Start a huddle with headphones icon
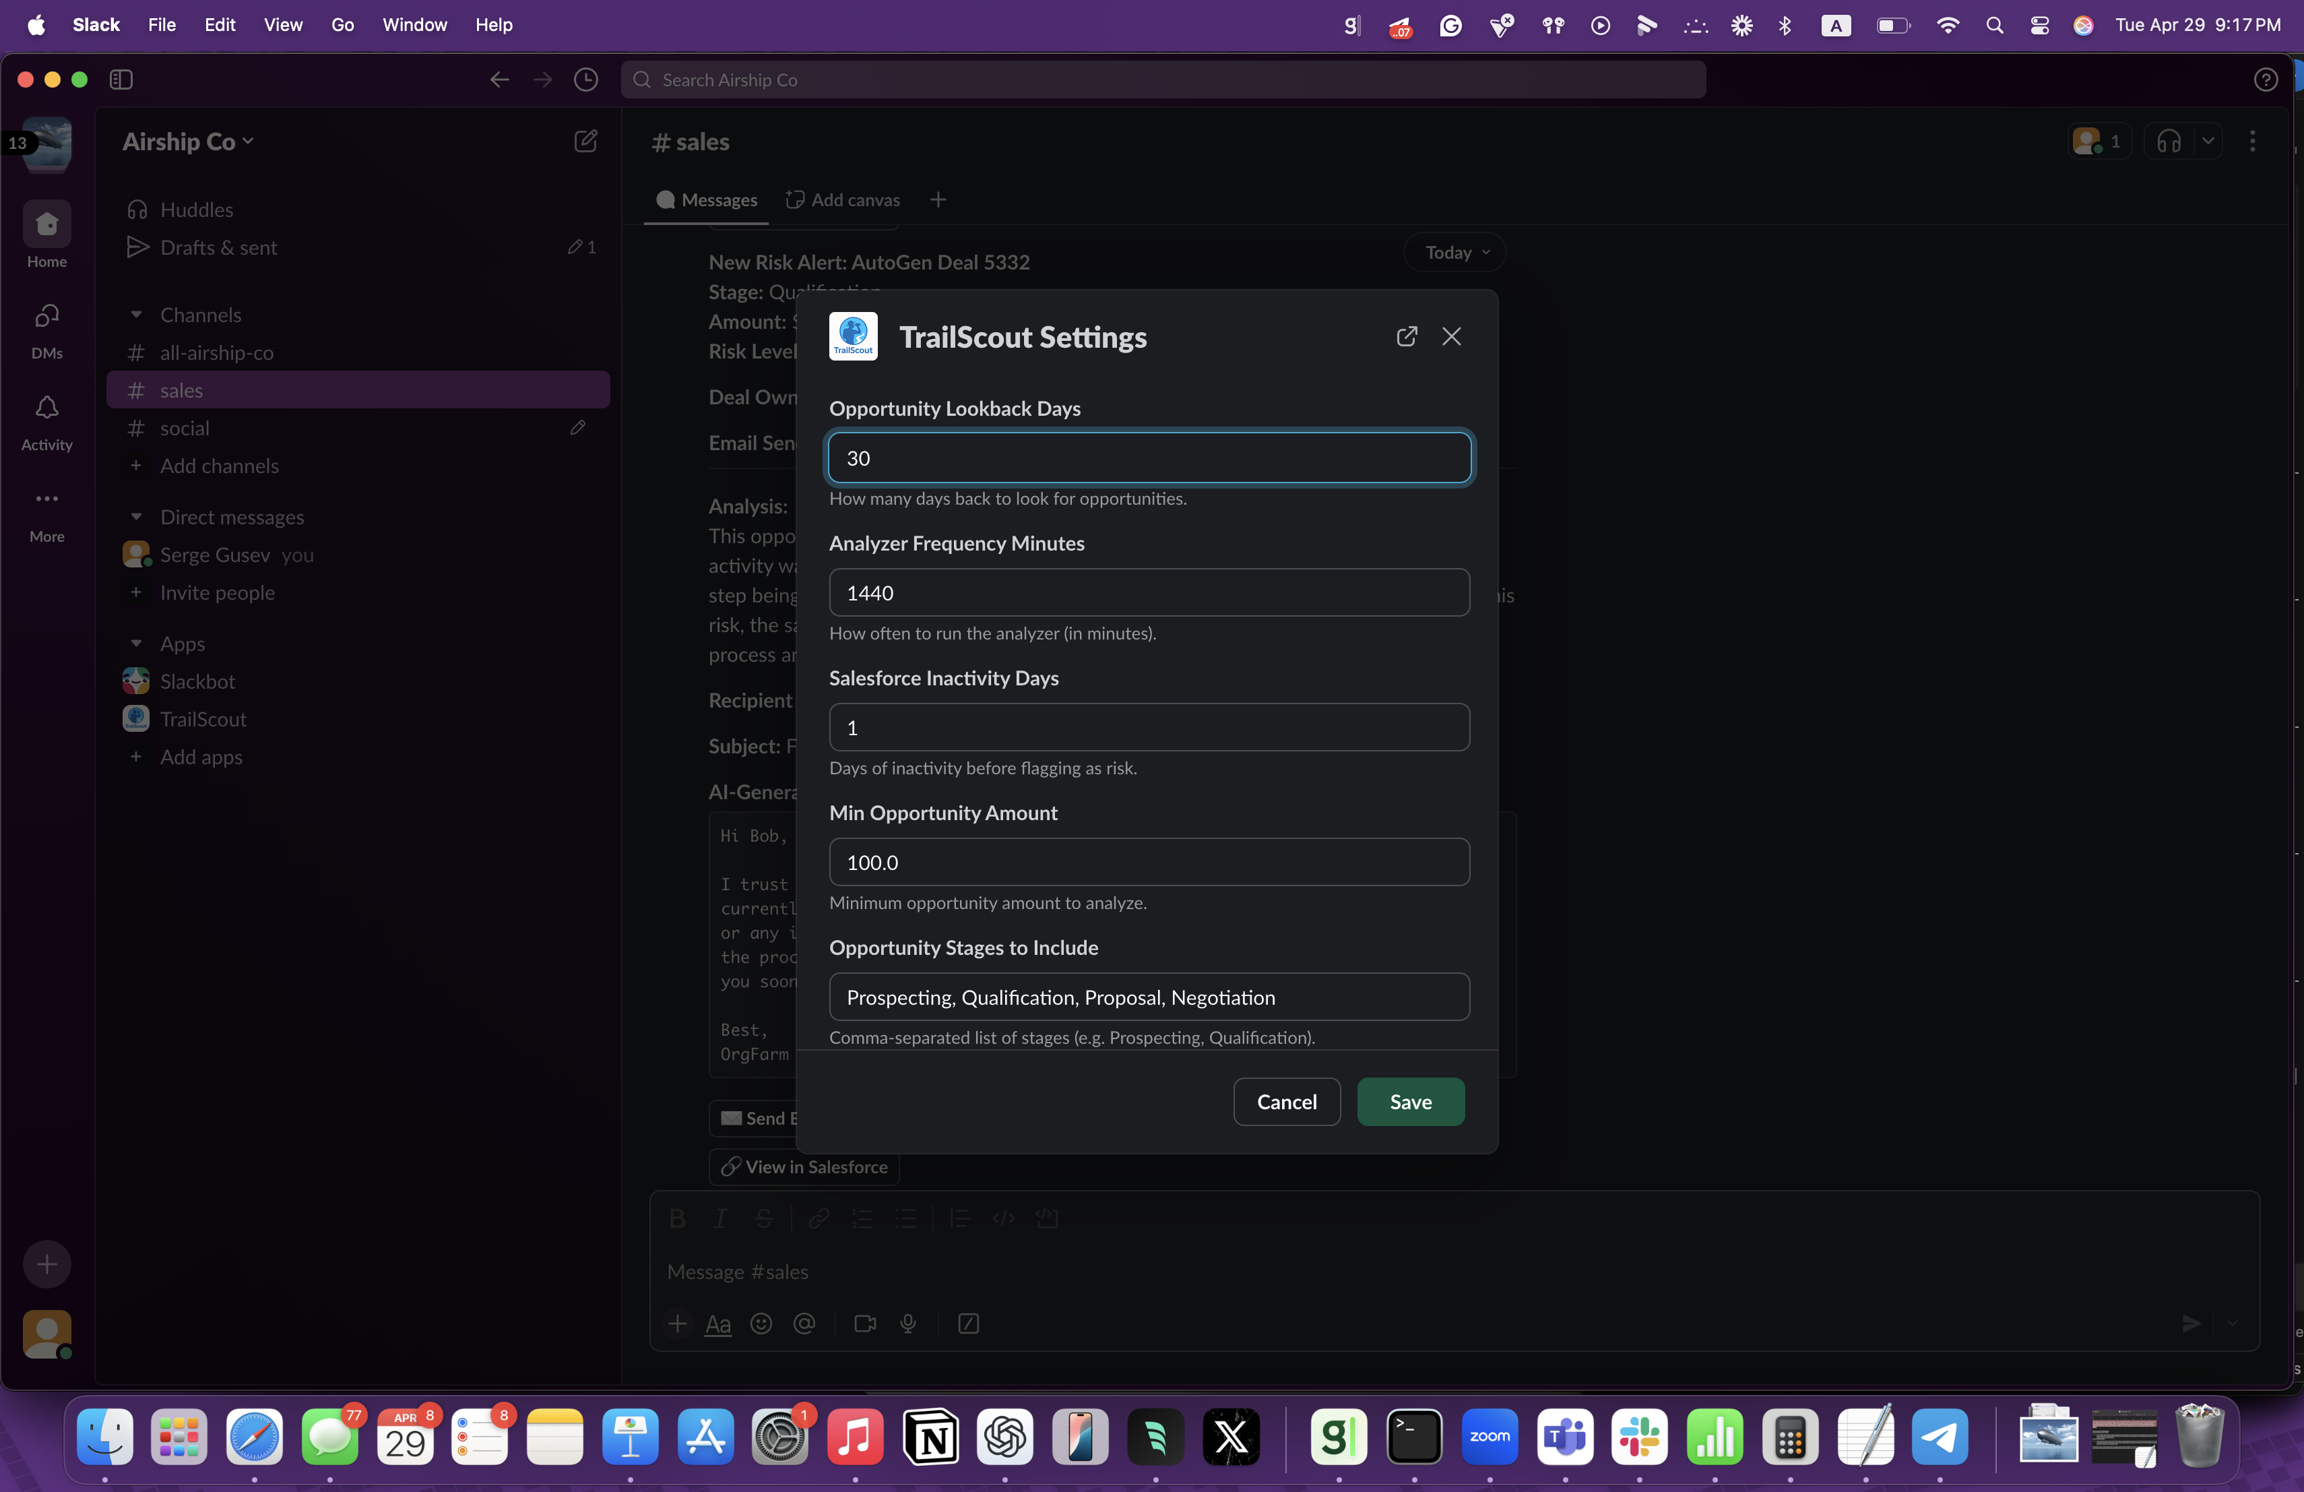Viewport: 2304px width, 1492px height. 2169,142
